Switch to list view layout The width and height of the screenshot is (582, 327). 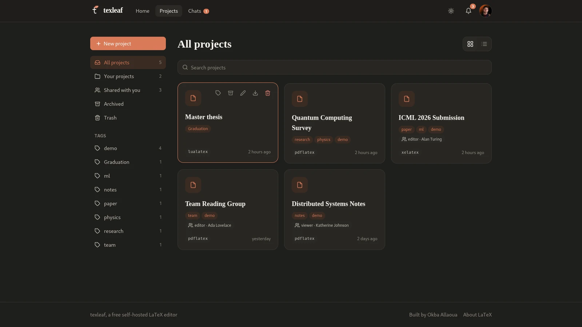coord(484,44)
